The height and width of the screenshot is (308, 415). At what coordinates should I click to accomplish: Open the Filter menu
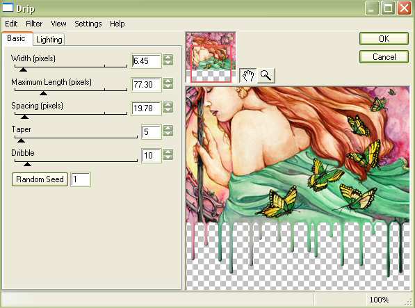coord(34,24)
